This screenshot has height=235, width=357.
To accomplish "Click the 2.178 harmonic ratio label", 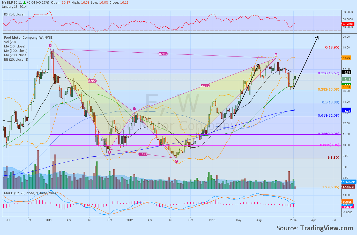I will pyautogui.click(x=205, y=85).
